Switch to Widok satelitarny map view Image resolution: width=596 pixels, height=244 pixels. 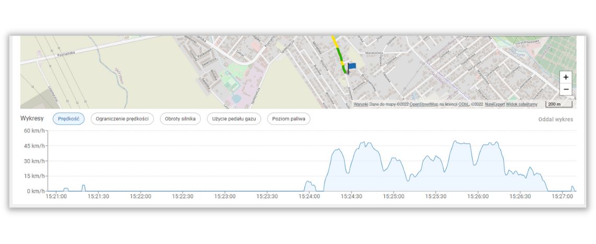pyautogui.click(x=521, y=104)
